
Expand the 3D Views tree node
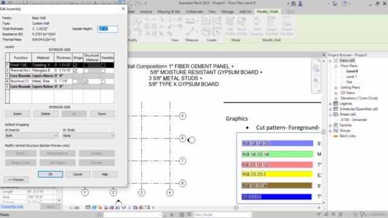tap(336, 93)
